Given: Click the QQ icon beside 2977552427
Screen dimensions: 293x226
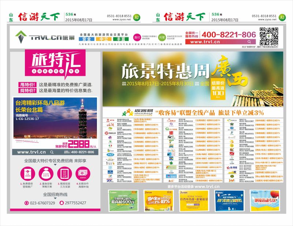Looking at the screenshot, I should [x=62, y=203].
